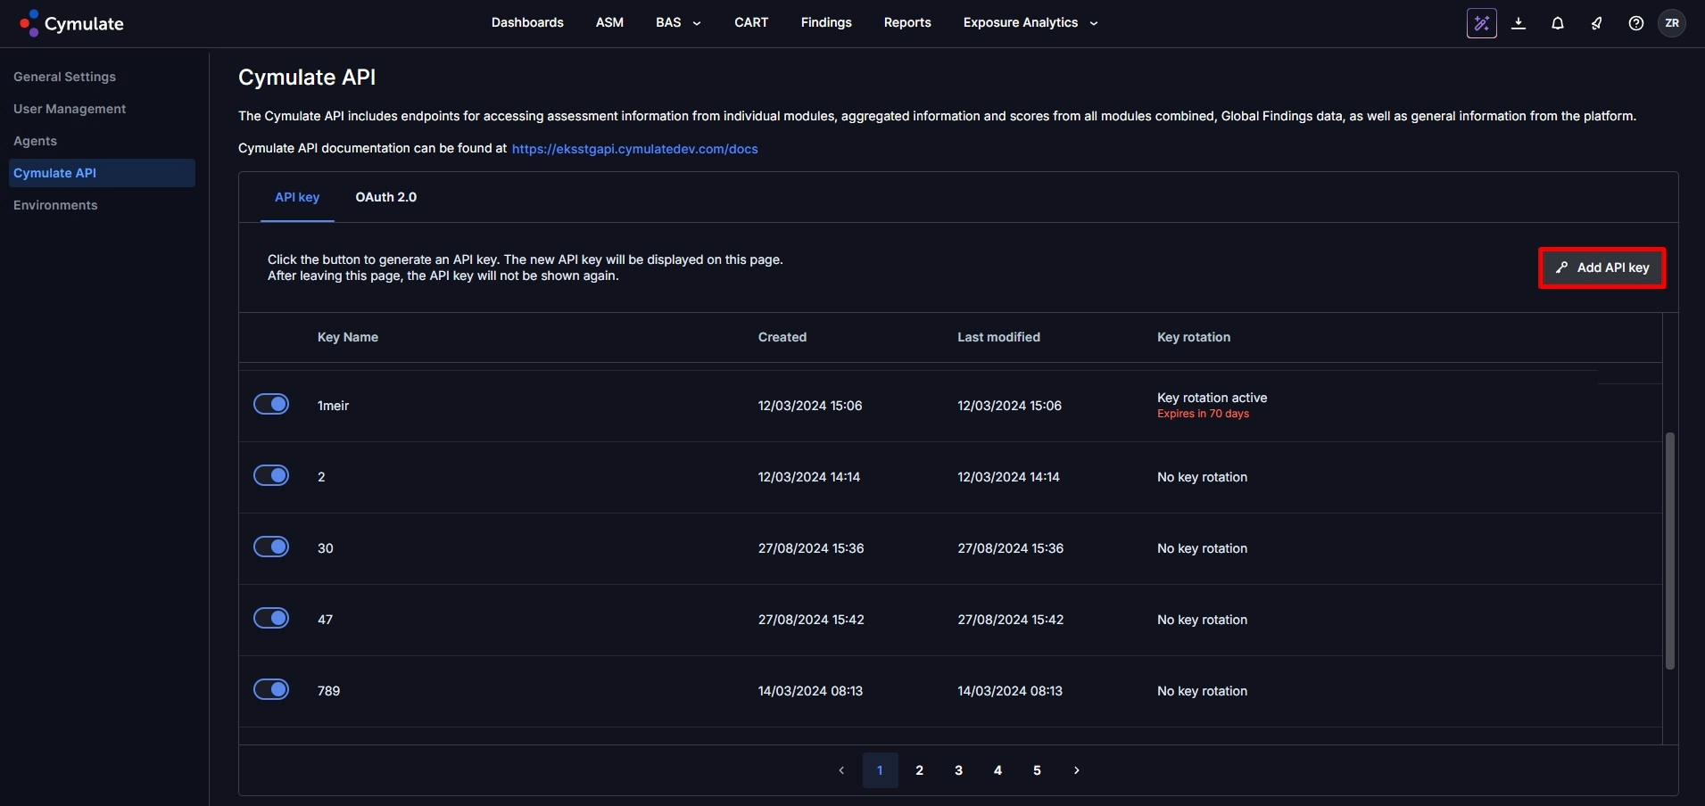
Task: Open the API documentation link
Action: coord(634,149)
